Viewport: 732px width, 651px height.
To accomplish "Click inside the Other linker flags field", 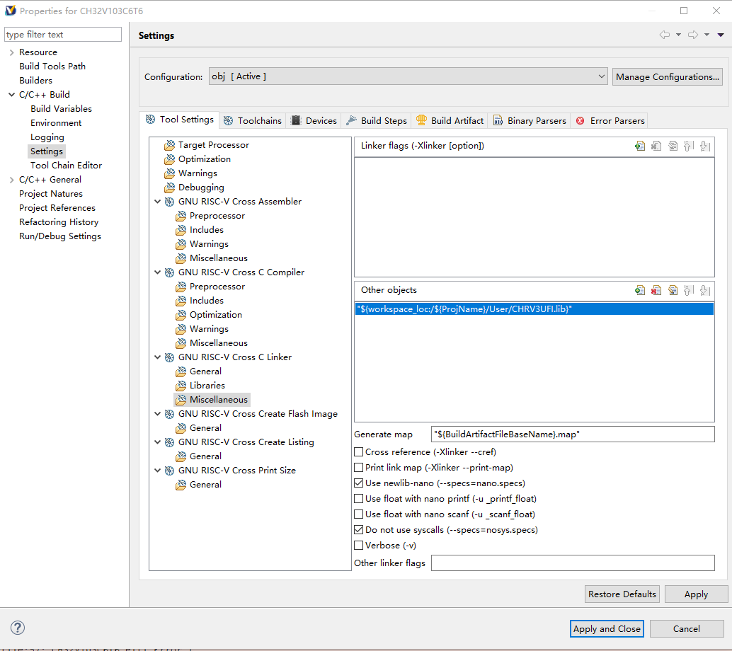I will click(572, 563).
